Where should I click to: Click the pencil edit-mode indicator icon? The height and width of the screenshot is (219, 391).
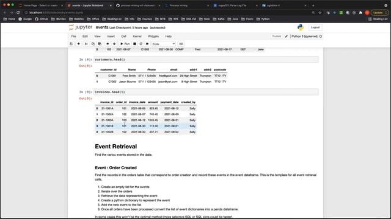tap(287, 36)
